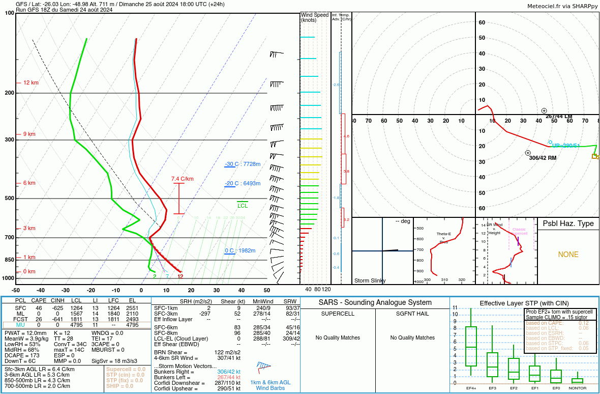The width and height of the screenshot is (600, 394).
Task: Click the 267/44 LM storm motion marker
Action: pyautogui.click(x=544, y=110)
